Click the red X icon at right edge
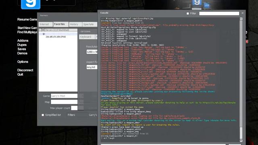This screenshot has height=145, width=258. (247, 41)
